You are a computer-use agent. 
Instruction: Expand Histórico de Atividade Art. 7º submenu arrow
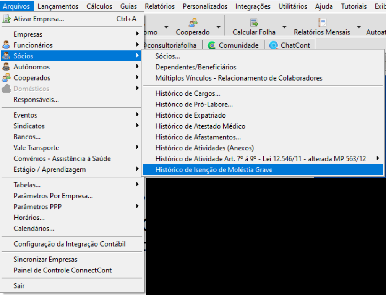click(x=378, y=158)
